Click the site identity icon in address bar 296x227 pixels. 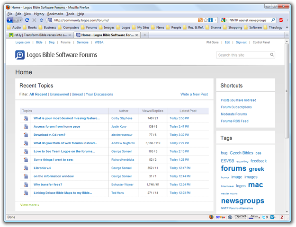tap(50, 20)
